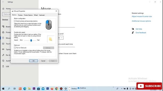Expand the scroll dropdown in Mouse settings
Screen dimensions: 163x91
click(x=62, y=38)
